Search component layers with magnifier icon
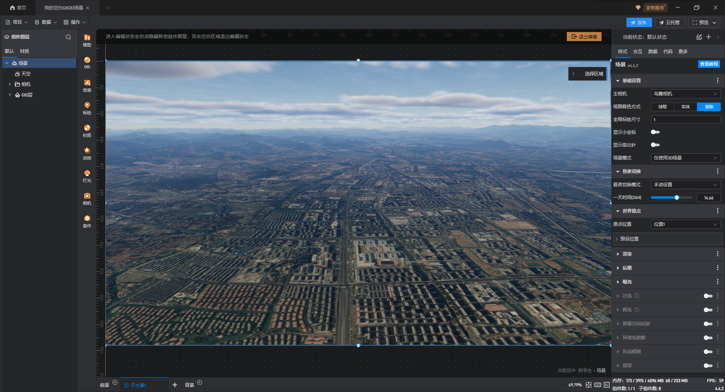The image size is (725, 392). [68, 37]
